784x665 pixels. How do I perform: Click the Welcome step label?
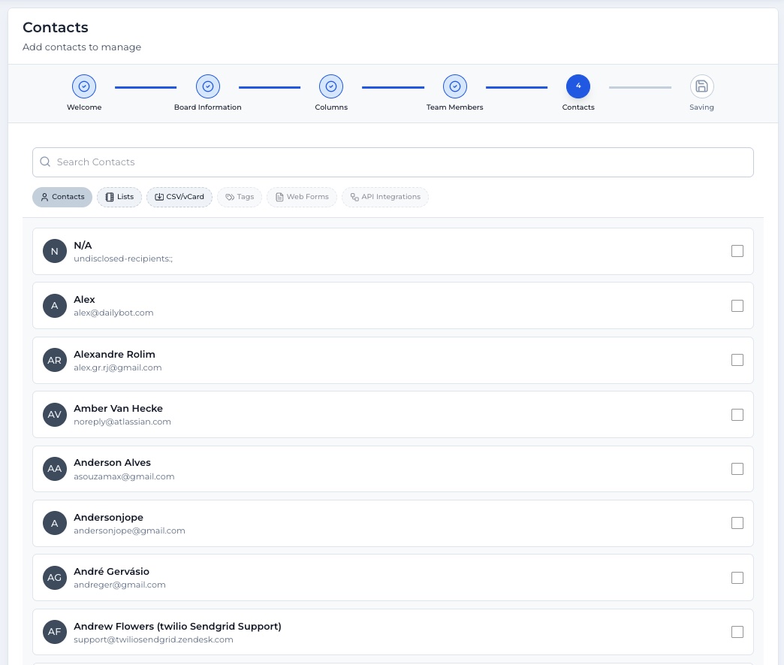(x=84, y=107)
